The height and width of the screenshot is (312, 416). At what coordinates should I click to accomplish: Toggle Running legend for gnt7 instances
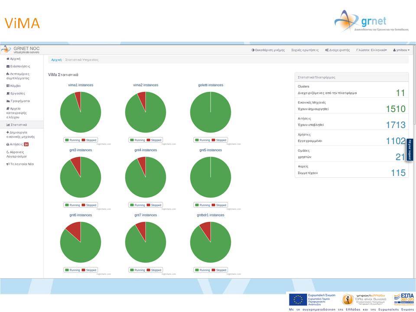coord(137,270)
